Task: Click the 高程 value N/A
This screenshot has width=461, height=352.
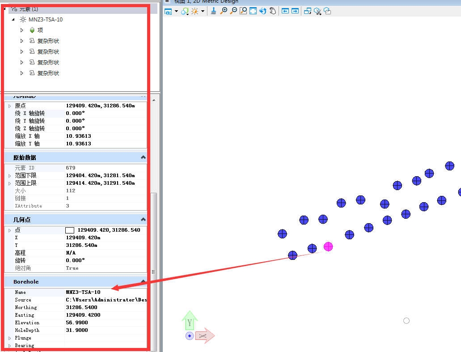Action: pyautogui.click(x=71, y=253)
